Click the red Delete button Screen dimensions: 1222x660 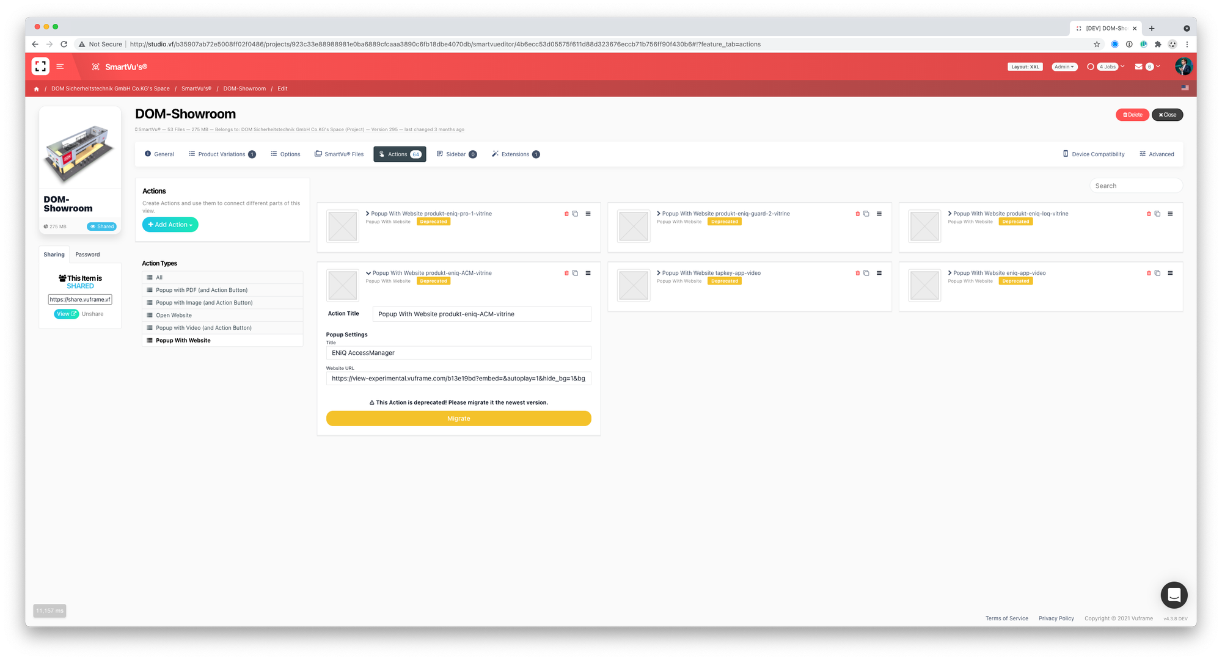tap(1132, 115)
